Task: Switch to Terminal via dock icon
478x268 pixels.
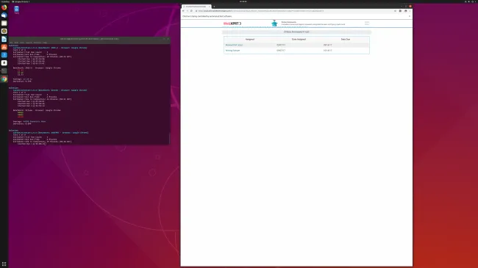Action: click(4, 70)
